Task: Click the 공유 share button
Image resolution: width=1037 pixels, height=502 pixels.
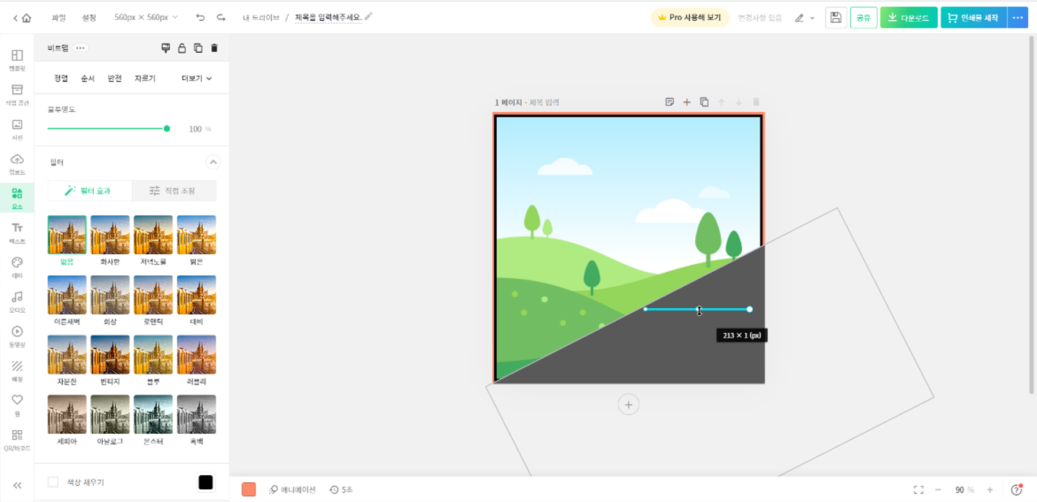Action: coord(863,18)
